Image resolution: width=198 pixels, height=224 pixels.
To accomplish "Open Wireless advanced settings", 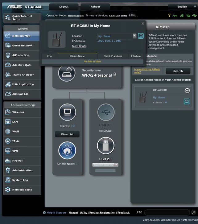I will (22, 112).
